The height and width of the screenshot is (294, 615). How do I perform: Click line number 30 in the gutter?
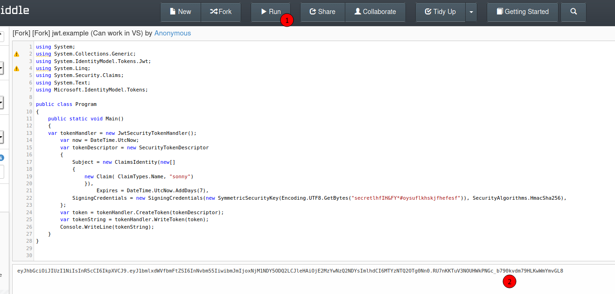[29, 256]
